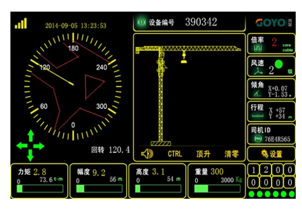This screenshot has height=211, width=302.
Task: Click the green right arrow
Action: point(39,146)
